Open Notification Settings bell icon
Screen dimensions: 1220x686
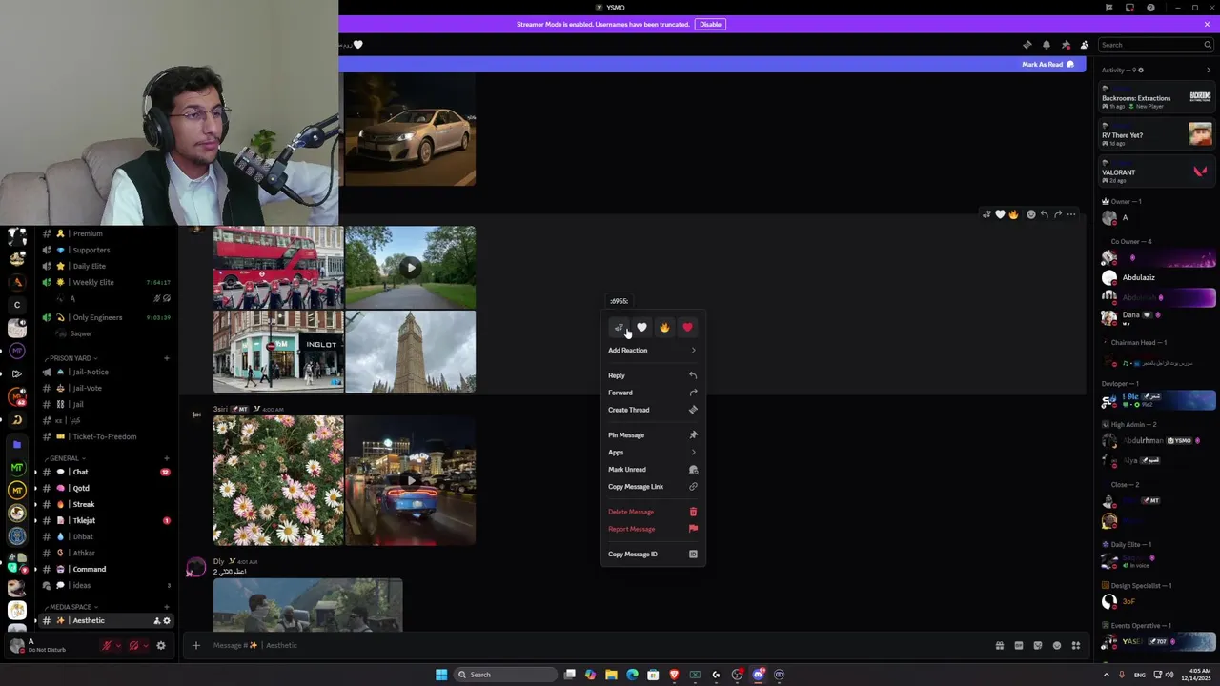click(x=1047, y=45)
